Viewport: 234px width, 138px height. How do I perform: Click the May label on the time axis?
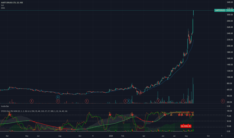(x=27, y=136)
